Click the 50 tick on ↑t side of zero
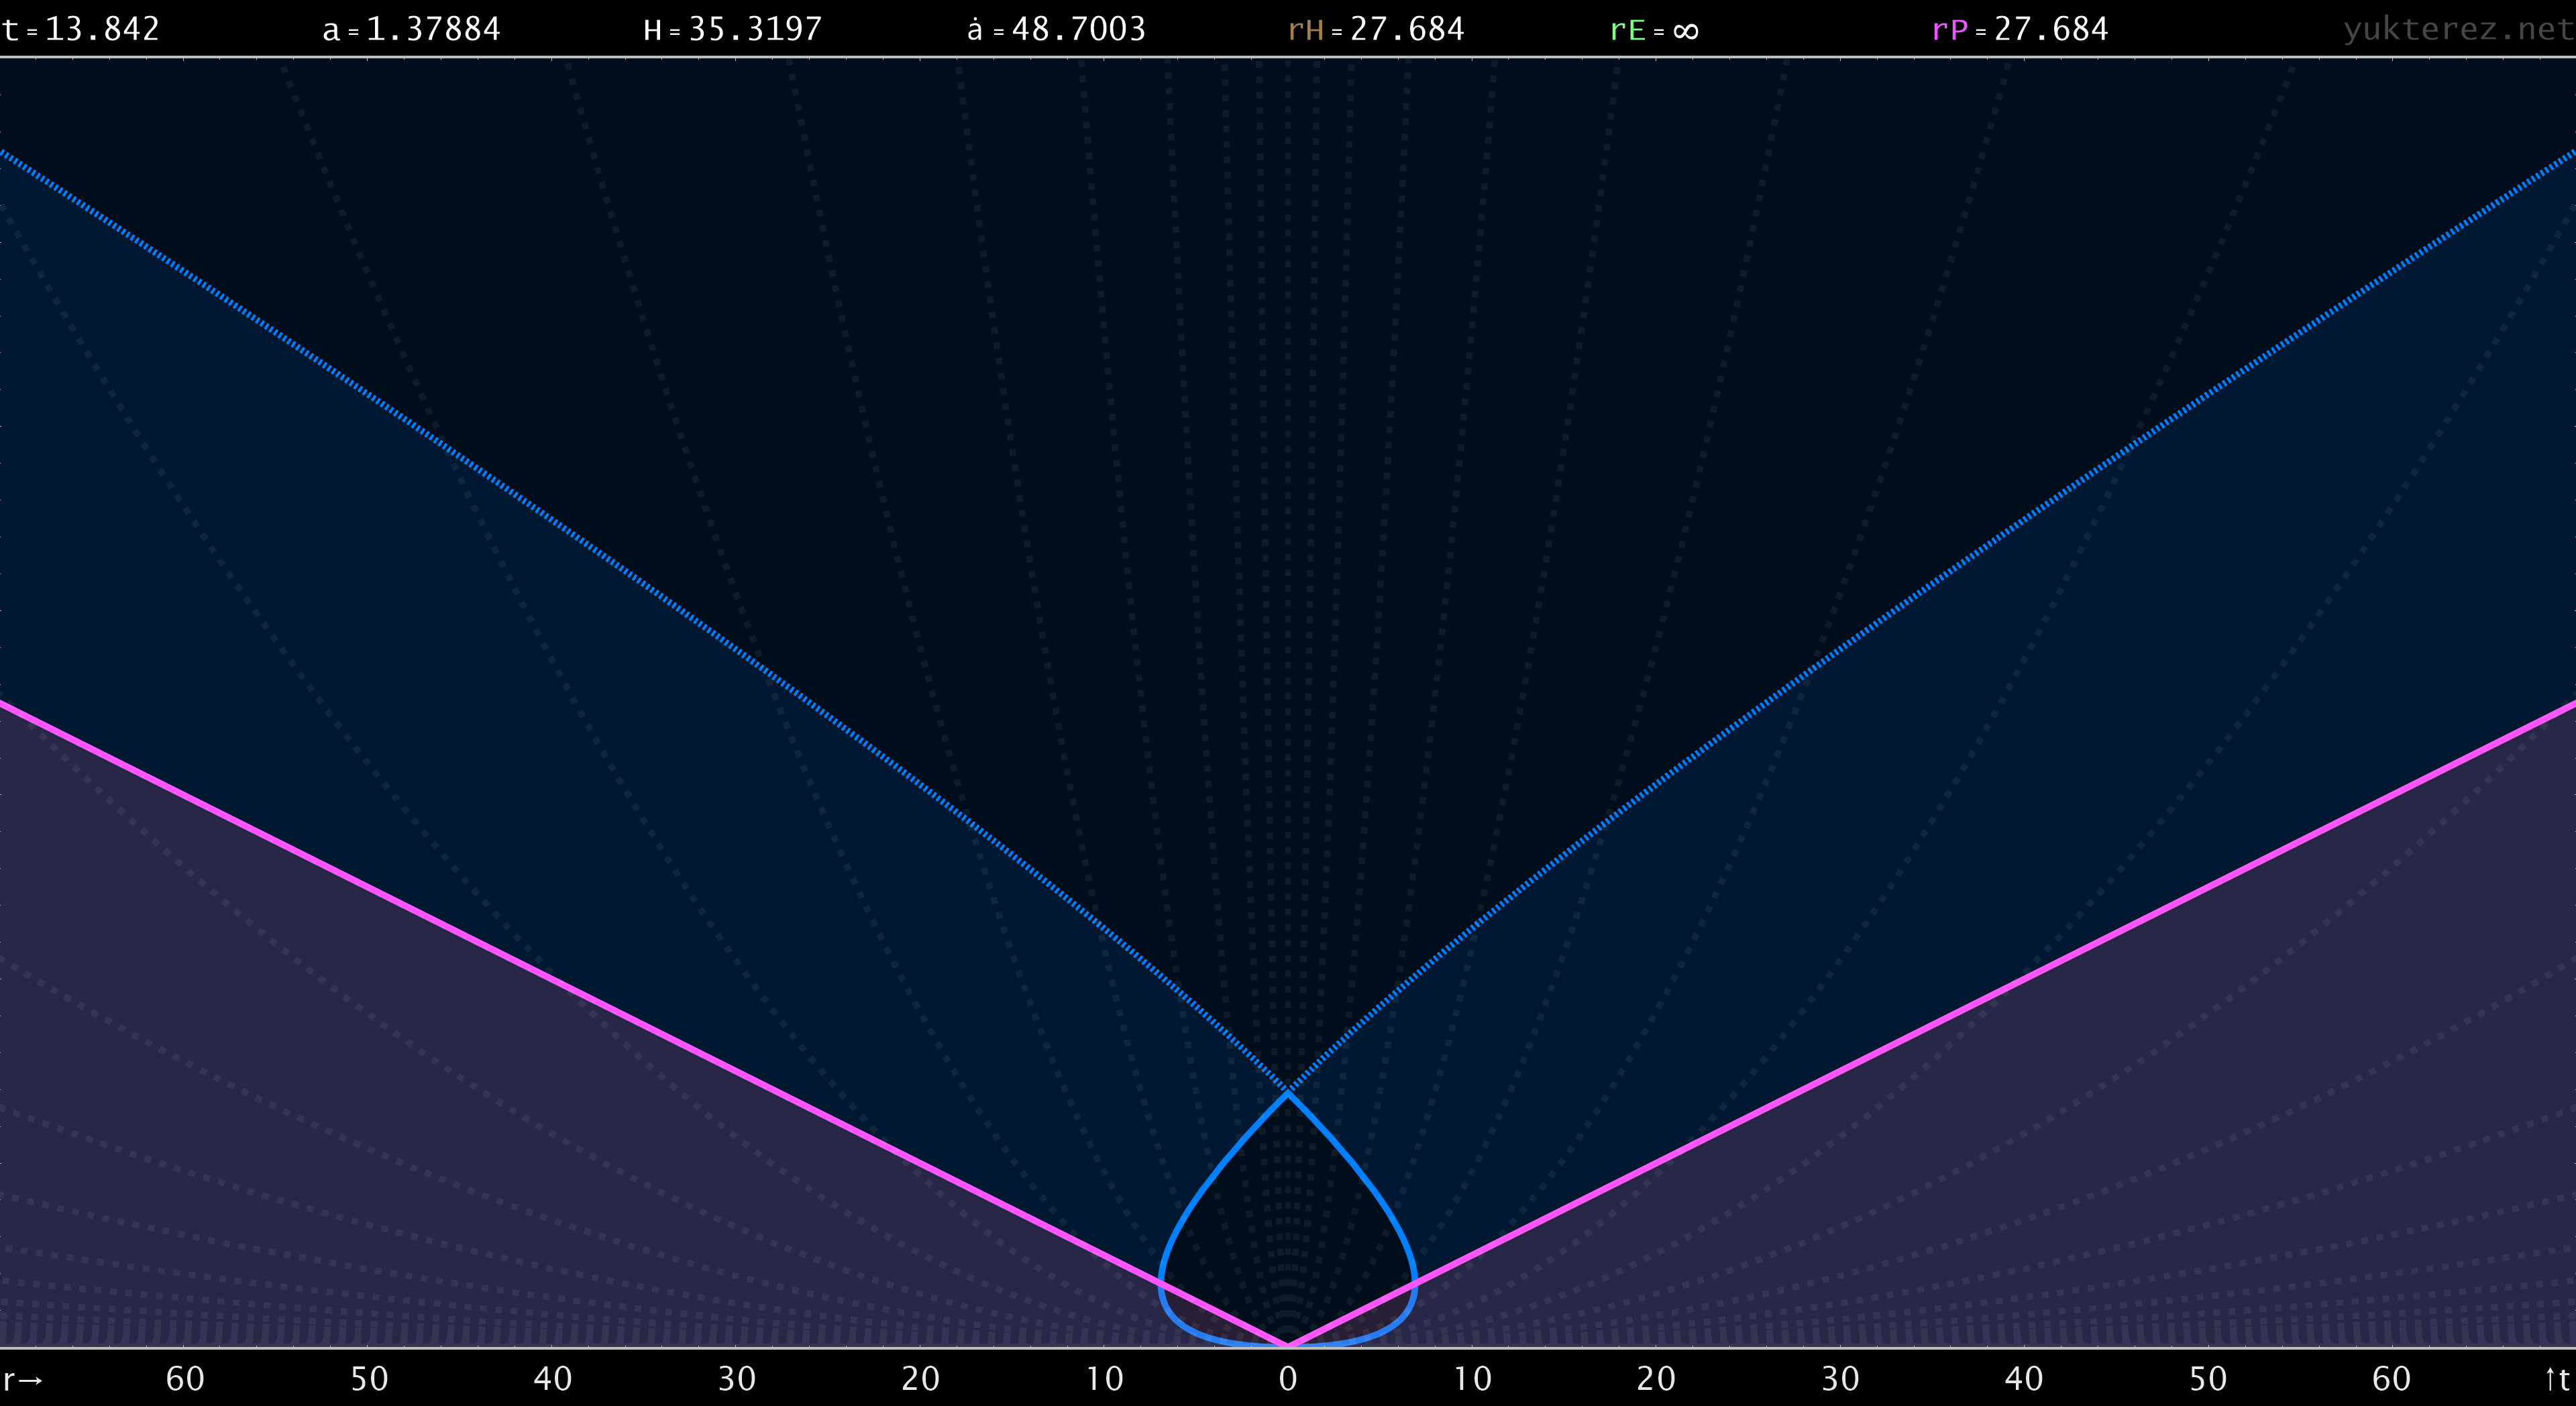 click(2208, 1379)
